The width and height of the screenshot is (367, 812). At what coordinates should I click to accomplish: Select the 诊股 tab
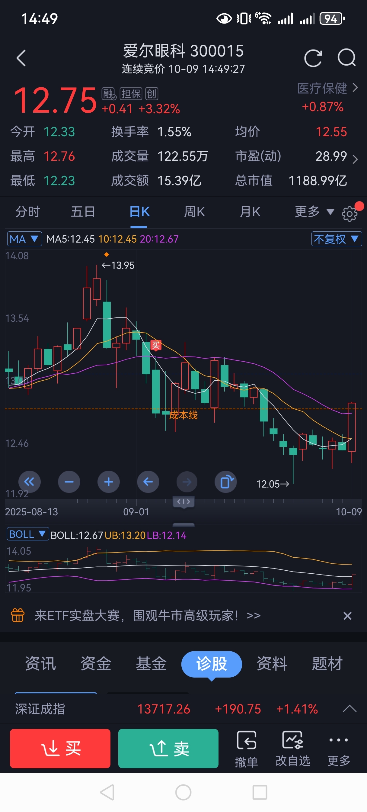coord(211,664)
